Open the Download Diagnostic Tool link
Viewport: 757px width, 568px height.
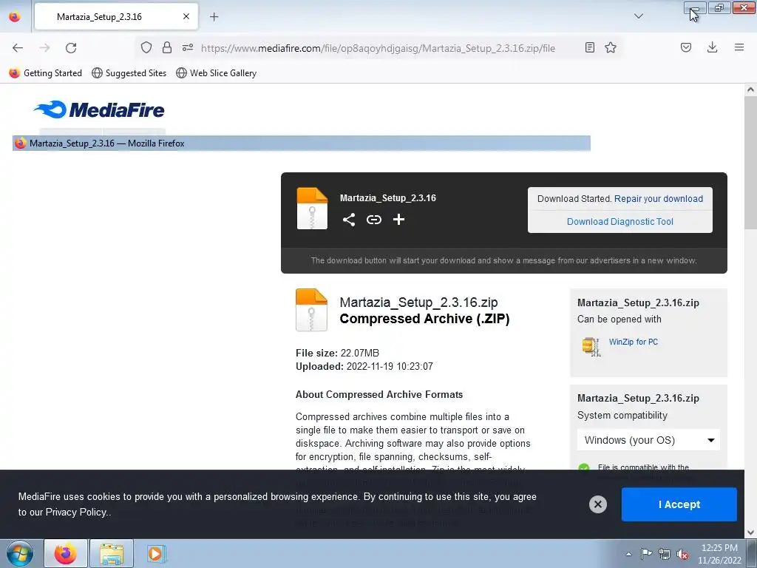click(620, 222)
